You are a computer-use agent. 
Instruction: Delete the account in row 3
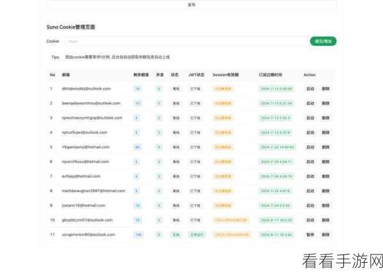click(326, 118)
